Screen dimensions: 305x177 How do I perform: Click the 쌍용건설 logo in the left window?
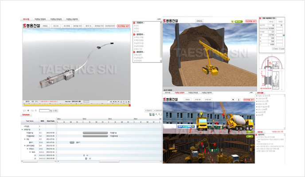[31, 26]
